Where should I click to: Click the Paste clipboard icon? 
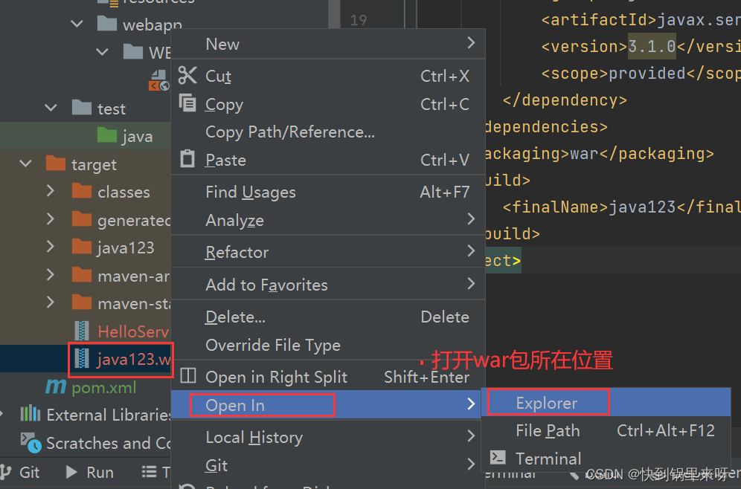coord(187,158)
